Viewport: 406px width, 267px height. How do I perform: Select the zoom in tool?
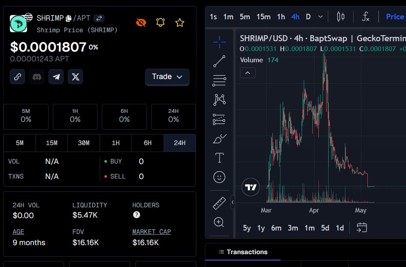219,222
